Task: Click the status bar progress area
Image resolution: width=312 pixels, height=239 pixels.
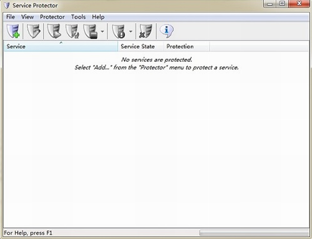Action: pos(254,233)
